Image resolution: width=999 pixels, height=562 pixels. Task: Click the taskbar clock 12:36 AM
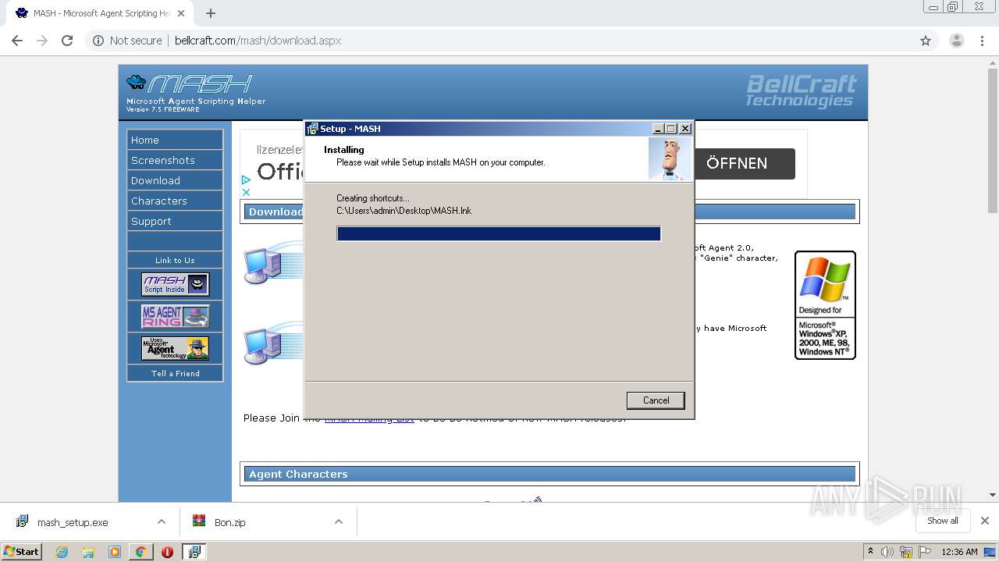coord(959,552)
